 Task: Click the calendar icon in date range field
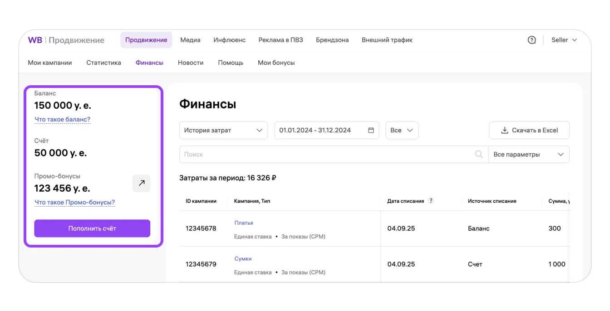(x=371, y=130)
